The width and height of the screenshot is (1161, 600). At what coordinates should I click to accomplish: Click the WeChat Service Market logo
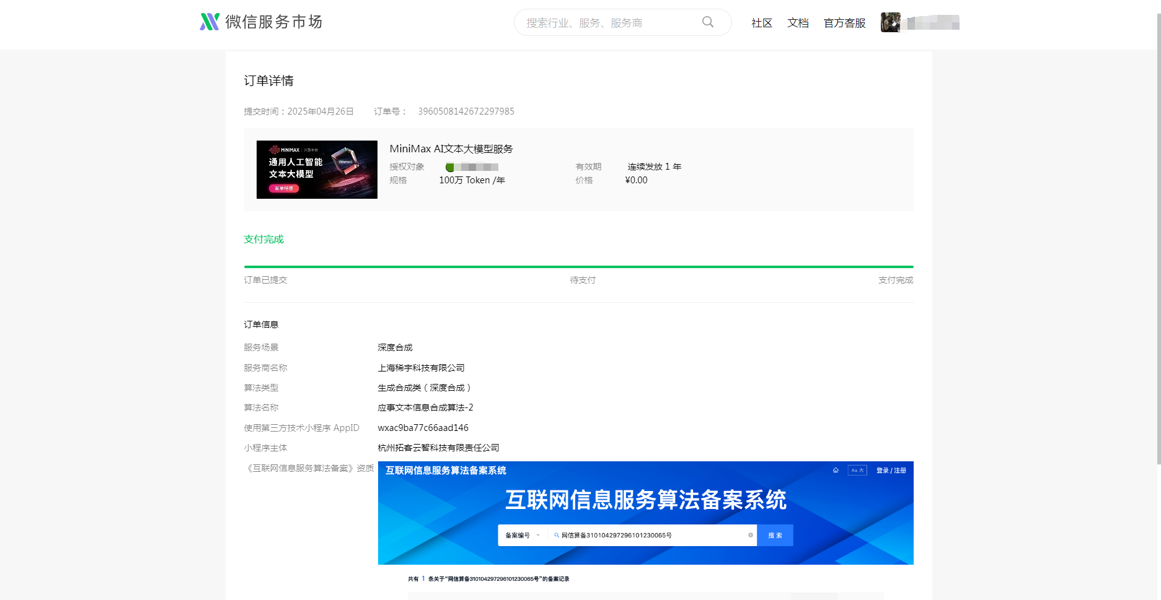(261, 22)
